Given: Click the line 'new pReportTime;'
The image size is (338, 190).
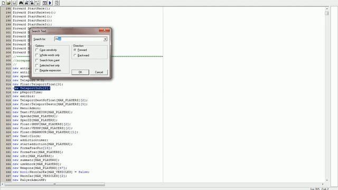Looking at the screenshot, I should click(x=27, y=92).
